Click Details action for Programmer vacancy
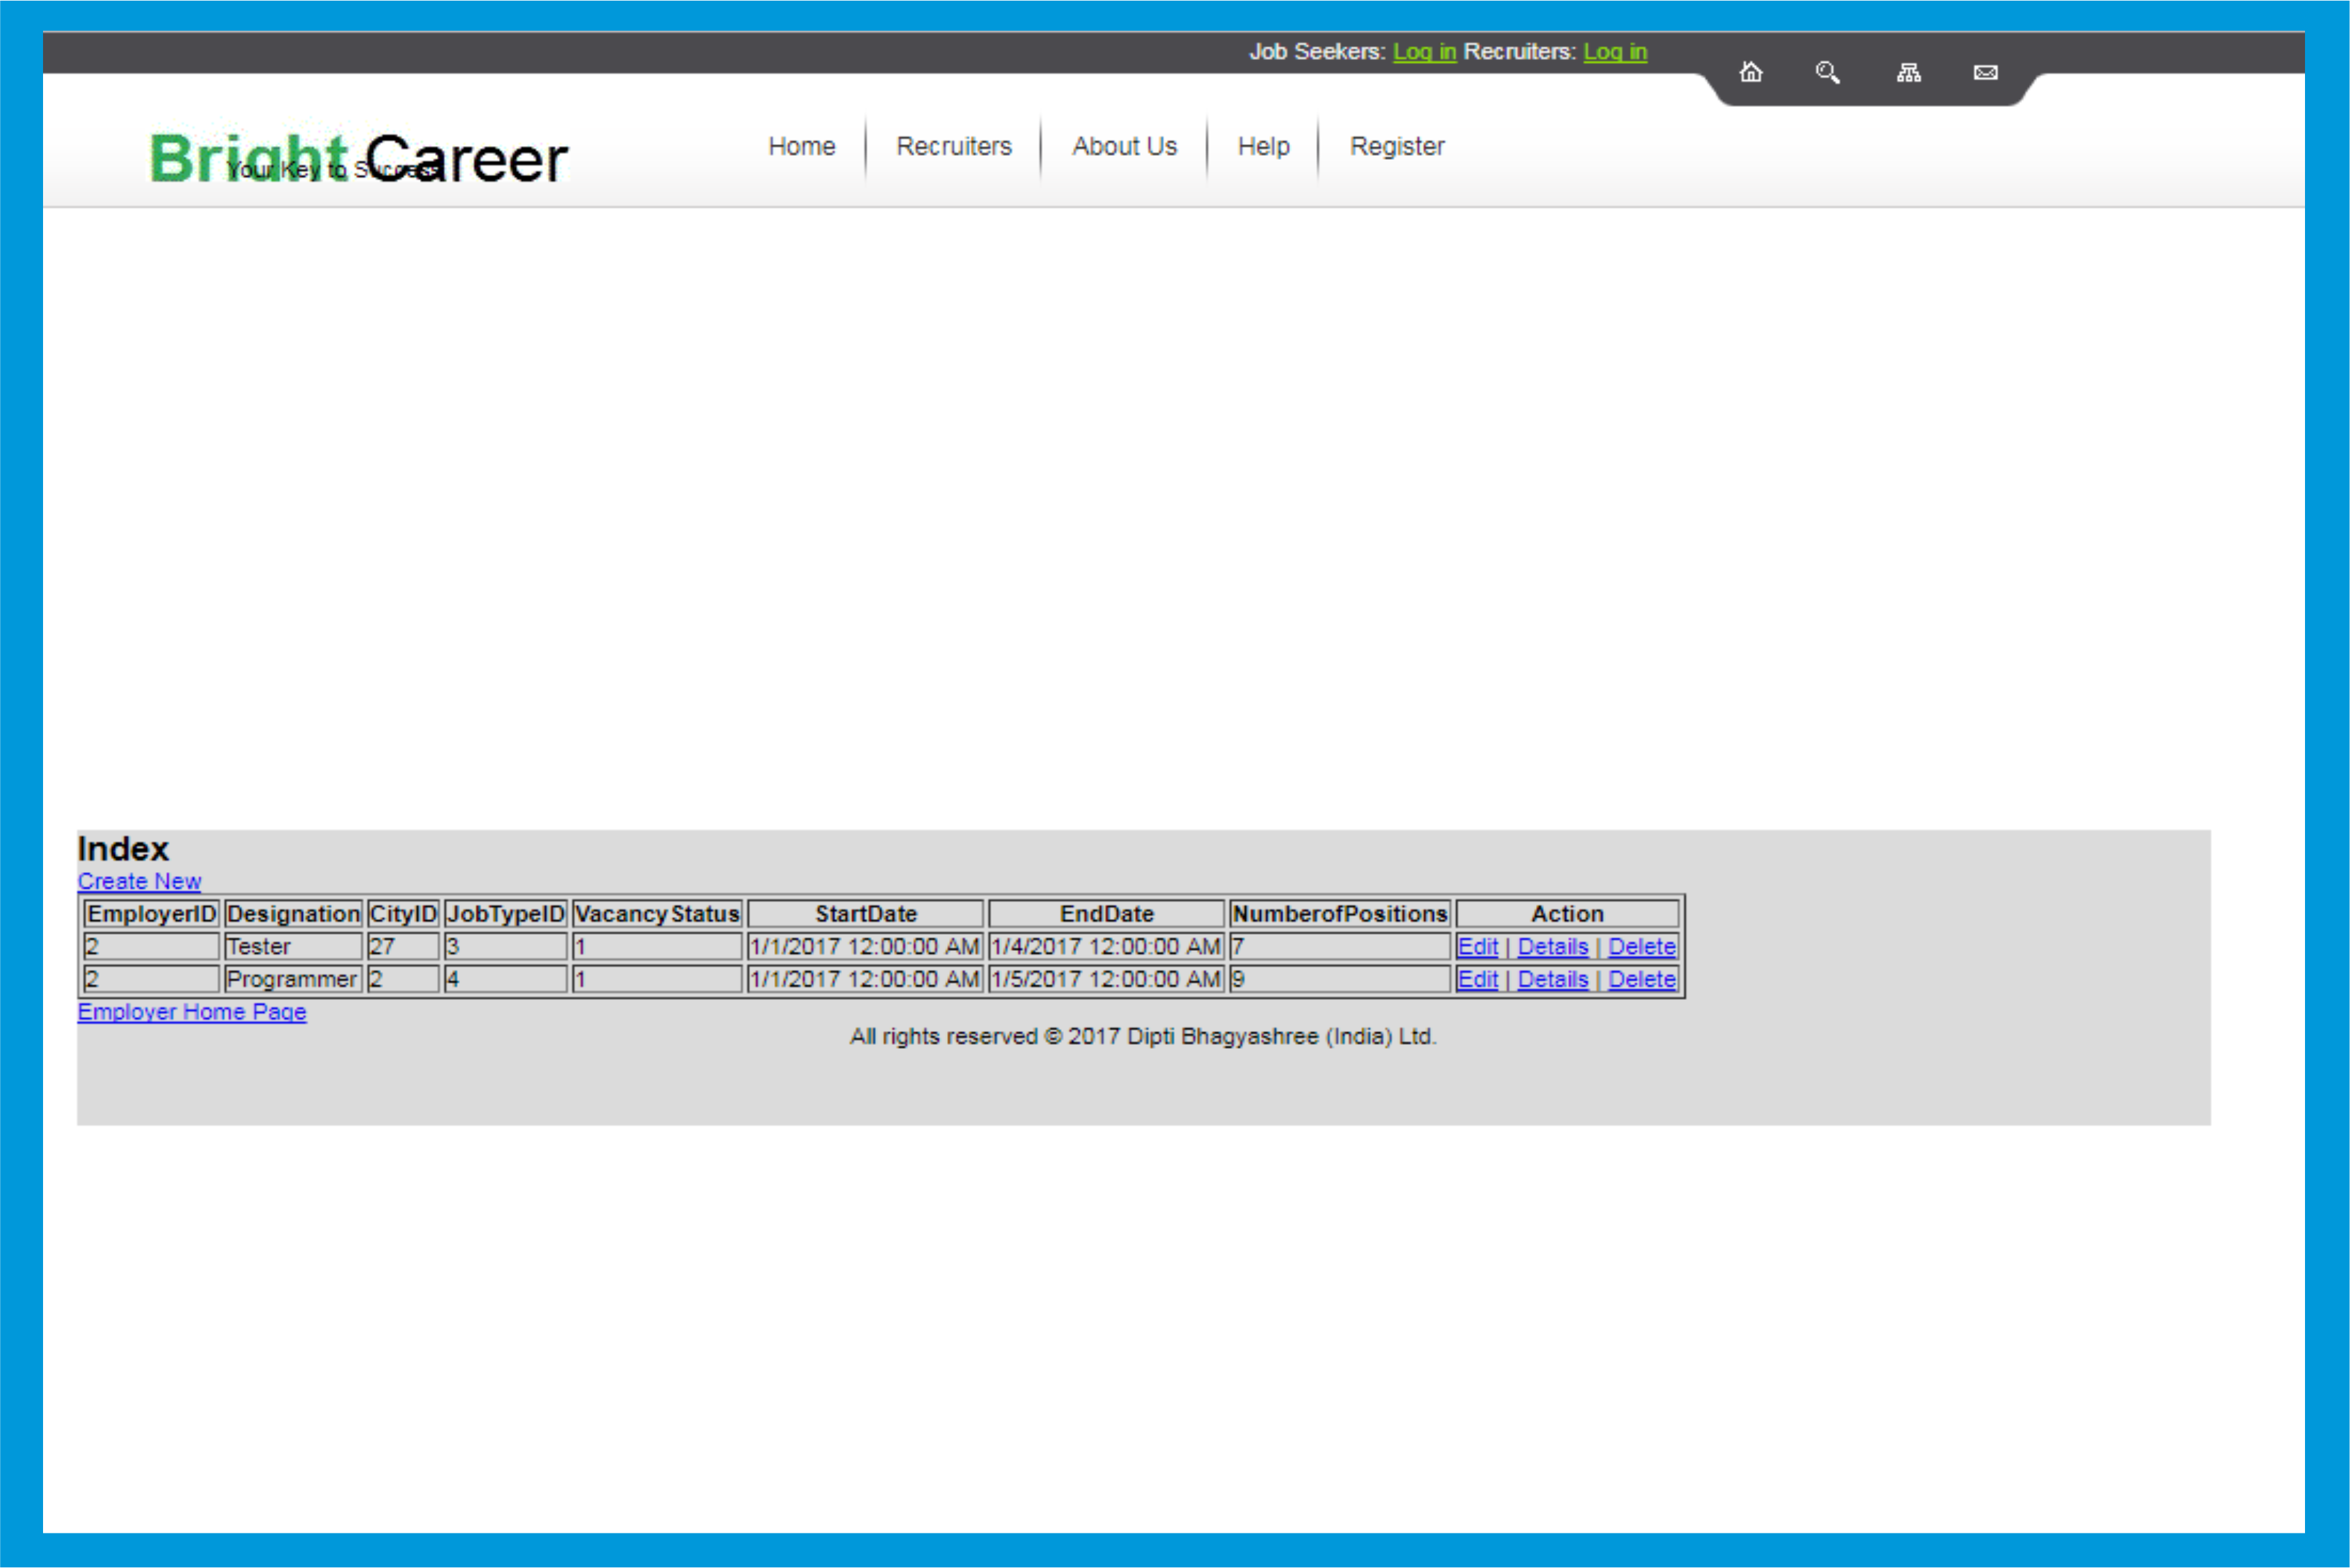 click(x=1552, y=978)
